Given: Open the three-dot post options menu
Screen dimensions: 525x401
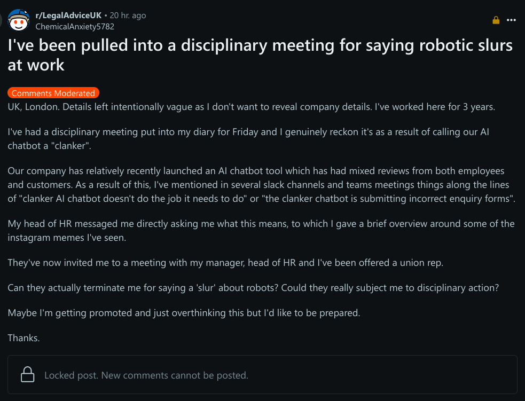Looking at the screenshot, I should tap(511, 20).
